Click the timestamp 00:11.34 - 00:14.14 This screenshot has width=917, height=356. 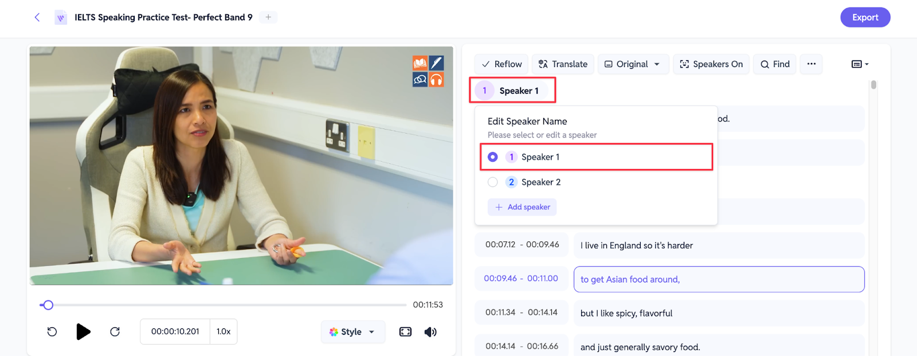point(522,312)
